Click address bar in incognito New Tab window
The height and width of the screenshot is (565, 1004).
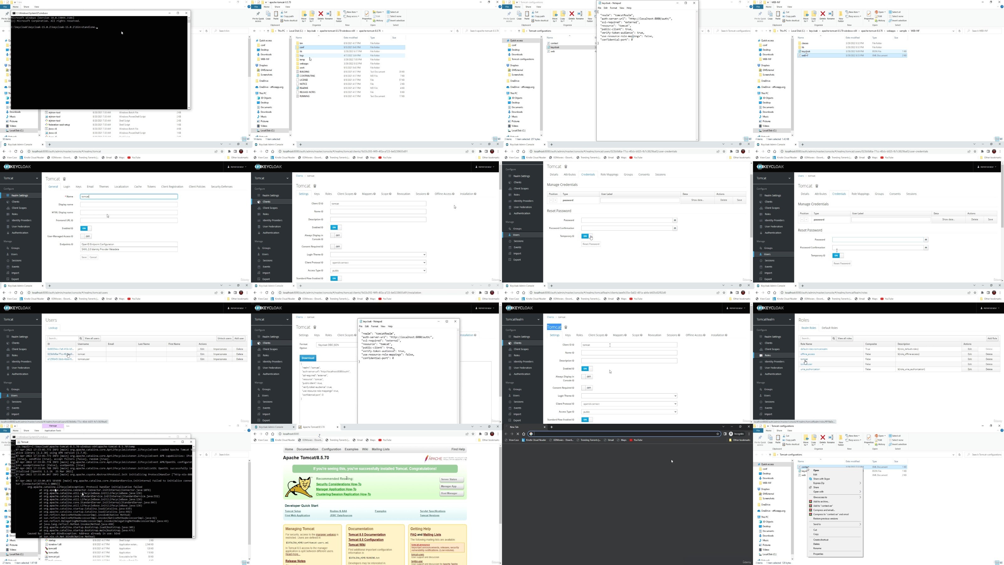coord(624,434)
